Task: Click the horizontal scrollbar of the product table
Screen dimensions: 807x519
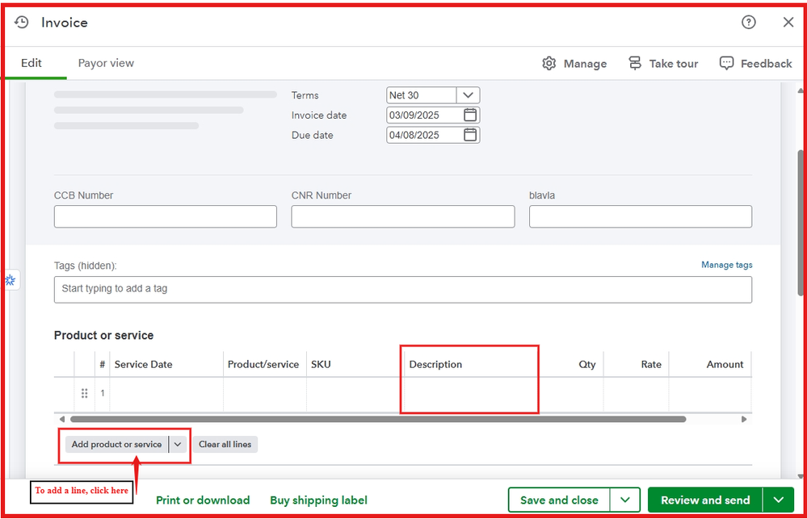Action: click(x=378, y=419)
